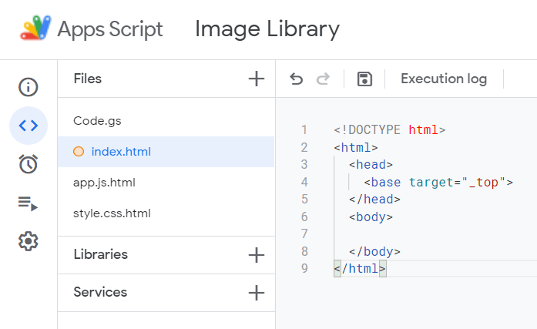Open Project Settings gear icon
This screenshot has width=537, height=329.
29,242
